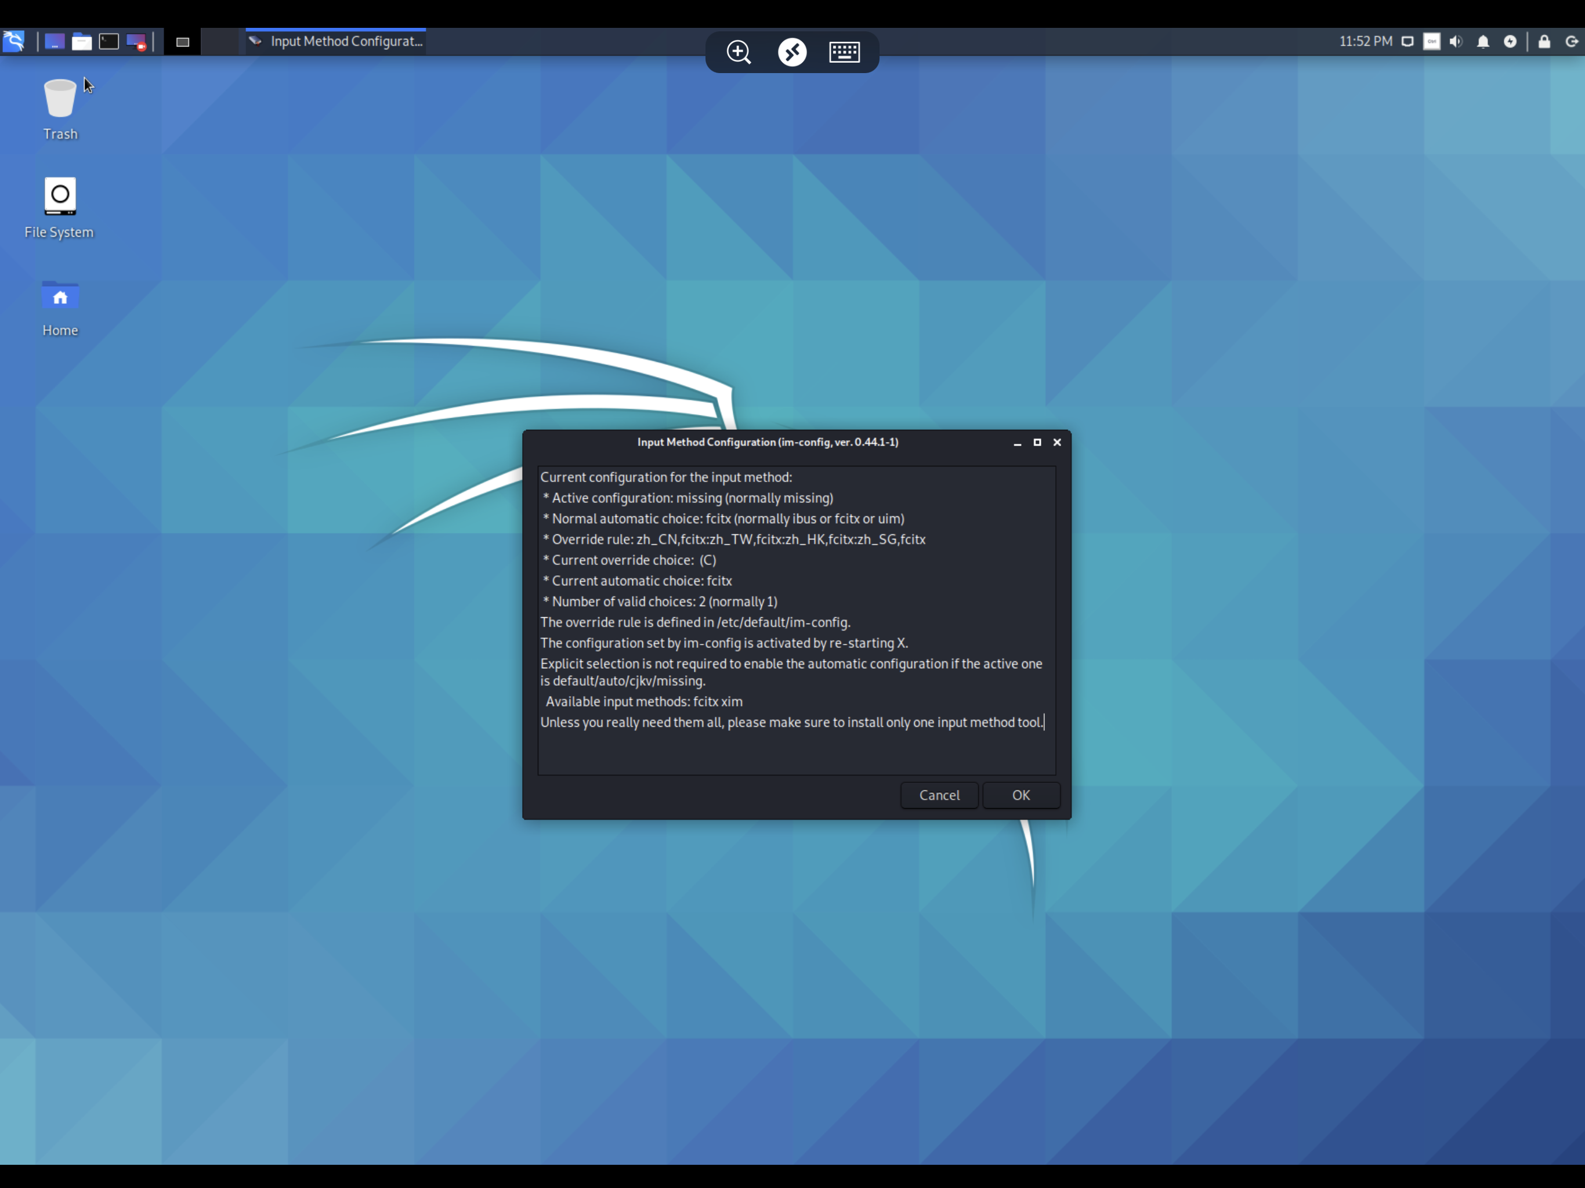
Task: Click the power manager tray icon
Action: coord(1510,42)
